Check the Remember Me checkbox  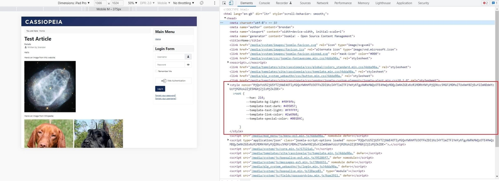pyautogui.click(x=156, y=71)
